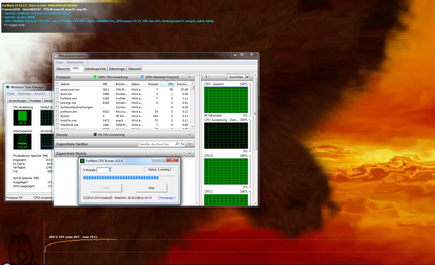Sort processes by Threads column header
Viewport: 435px width, 265px height.
tap(153, 84)
